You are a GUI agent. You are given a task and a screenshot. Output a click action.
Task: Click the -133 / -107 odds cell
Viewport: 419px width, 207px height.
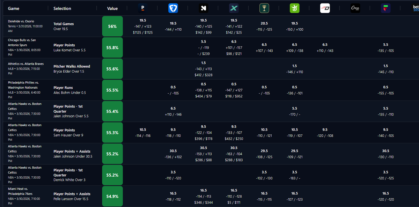(x=234, y=133)
